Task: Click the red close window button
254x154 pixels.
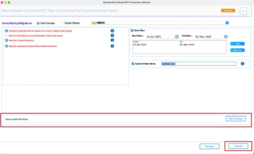Action: click(x=2, y=3)
